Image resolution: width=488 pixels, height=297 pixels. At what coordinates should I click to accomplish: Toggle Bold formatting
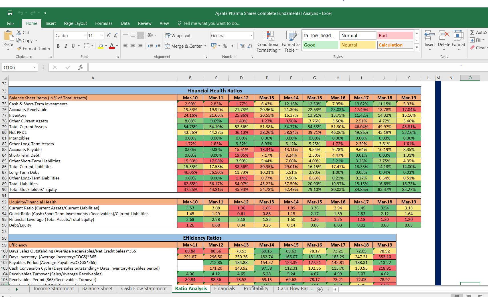point(58,46)
